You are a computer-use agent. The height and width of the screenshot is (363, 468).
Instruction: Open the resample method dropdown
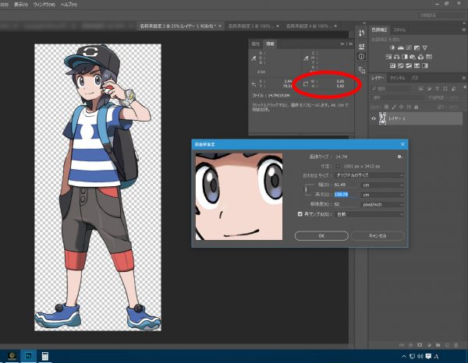coord(369,214)
